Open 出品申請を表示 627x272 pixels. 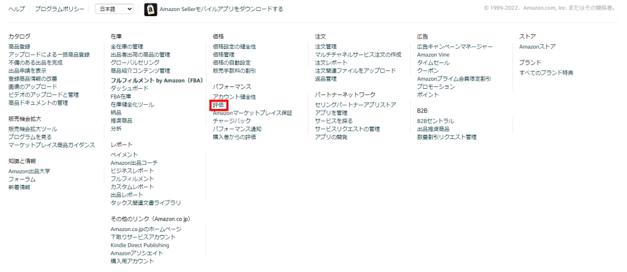coord(27,71)
